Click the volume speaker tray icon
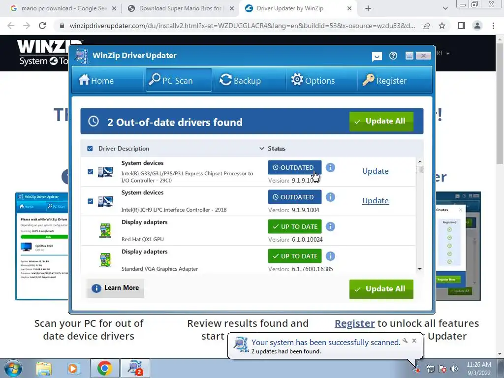This screenshot has width=504, height=378. tap(454, 369)
